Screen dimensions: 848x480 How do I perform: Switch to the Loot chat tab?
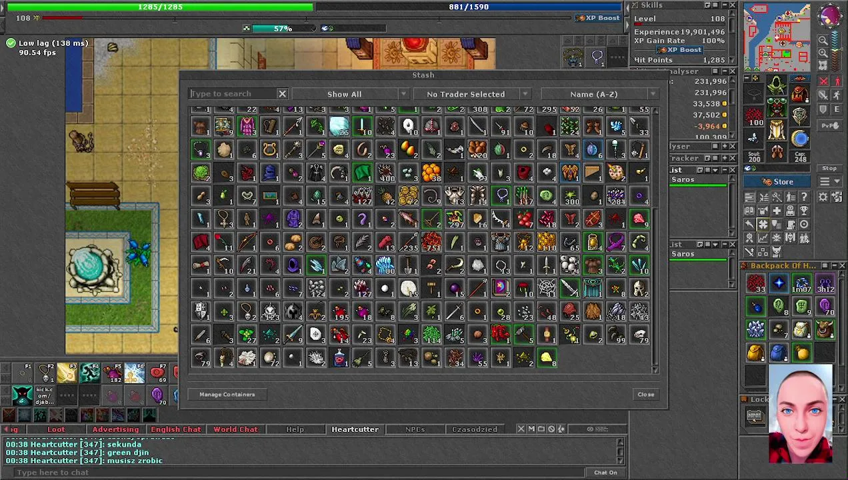pyautogui.click(x=56, y=429)
